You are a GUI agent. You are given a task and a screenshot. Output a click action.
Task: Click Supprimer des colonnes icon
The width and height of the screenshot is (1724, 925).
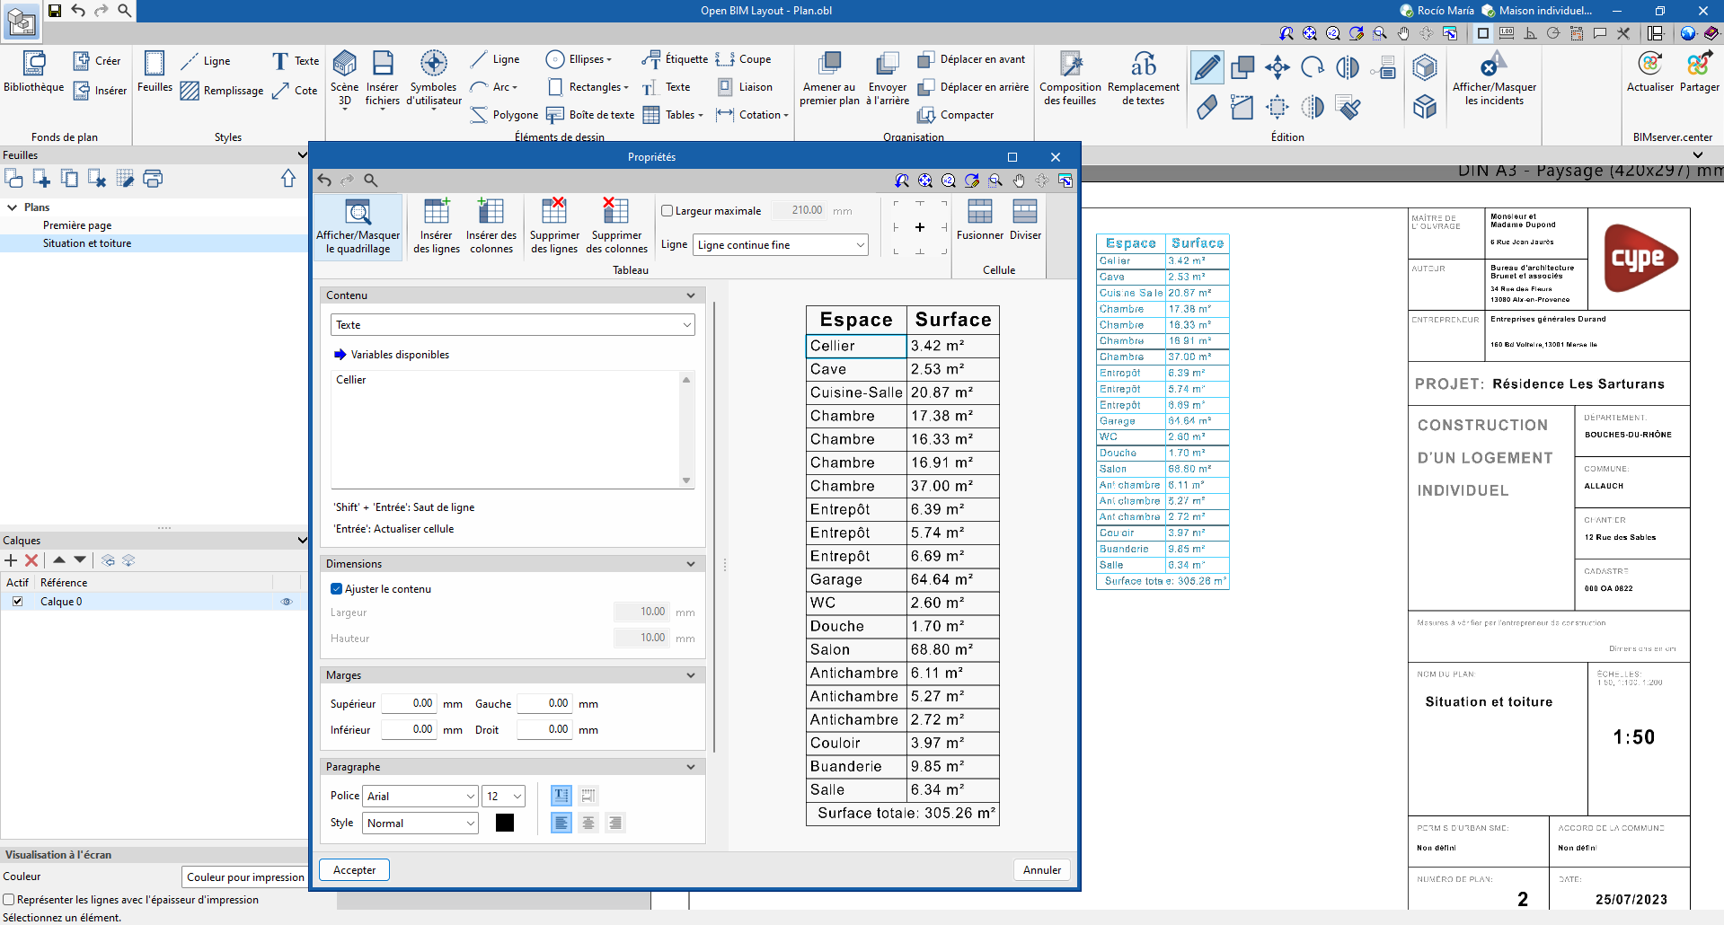[616, 212]
